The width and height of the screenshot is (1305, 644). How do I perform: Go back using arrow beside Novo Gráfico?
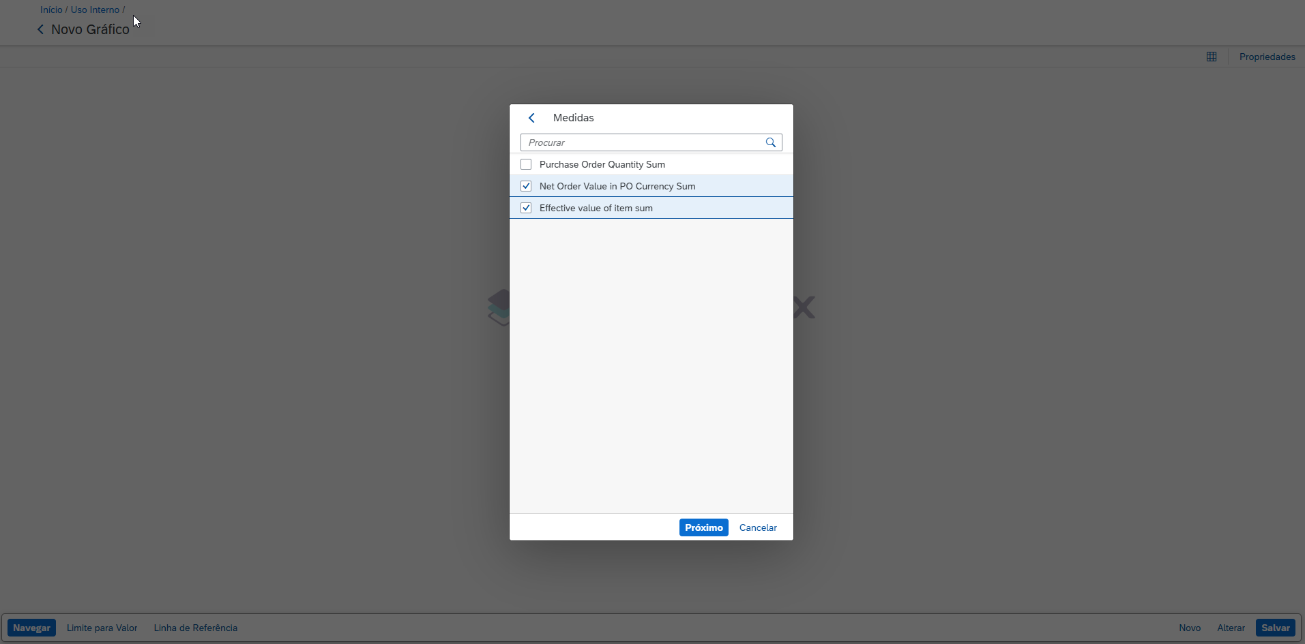click(40, 29)
